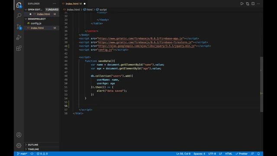Click line number 56 in the gutter
The height and width of the screenshot is (156, 277).
coord(66,106)
